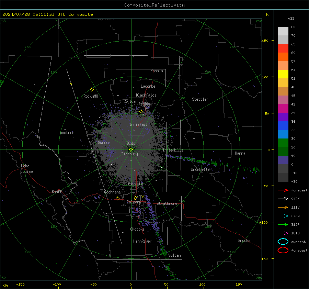Click the Stettler city label
This screenshot has width=309, height=289.
point(200,99)
